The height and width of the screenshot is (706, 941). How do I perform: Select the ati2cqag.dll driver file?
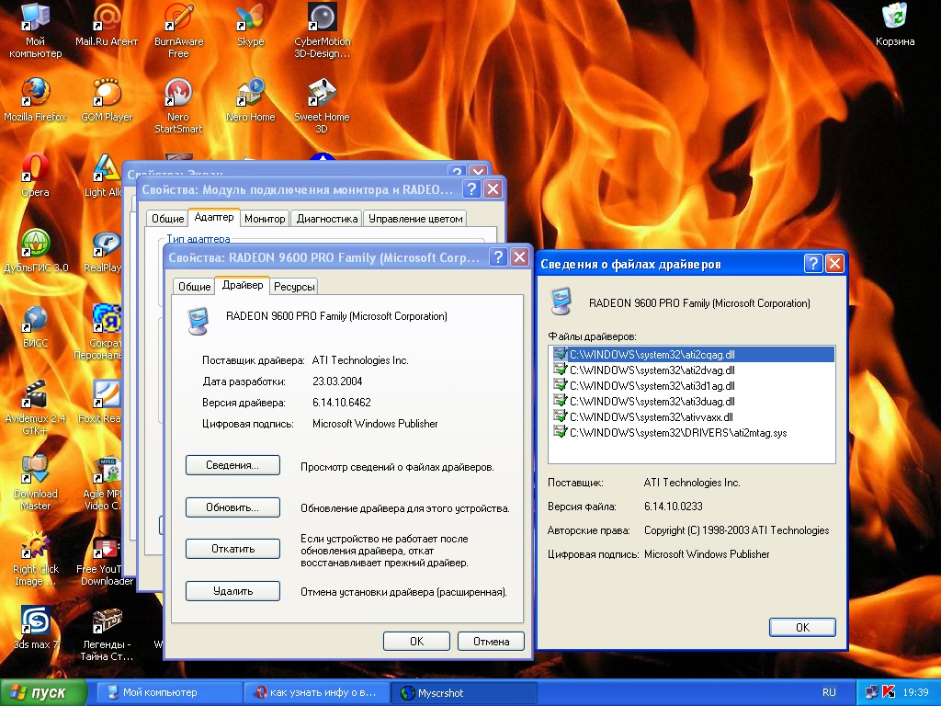pos(693,354)
